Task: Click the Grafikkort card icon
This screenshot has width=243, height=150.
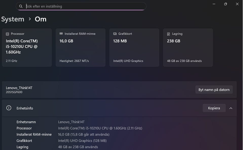Action: [x=115, y=34]
